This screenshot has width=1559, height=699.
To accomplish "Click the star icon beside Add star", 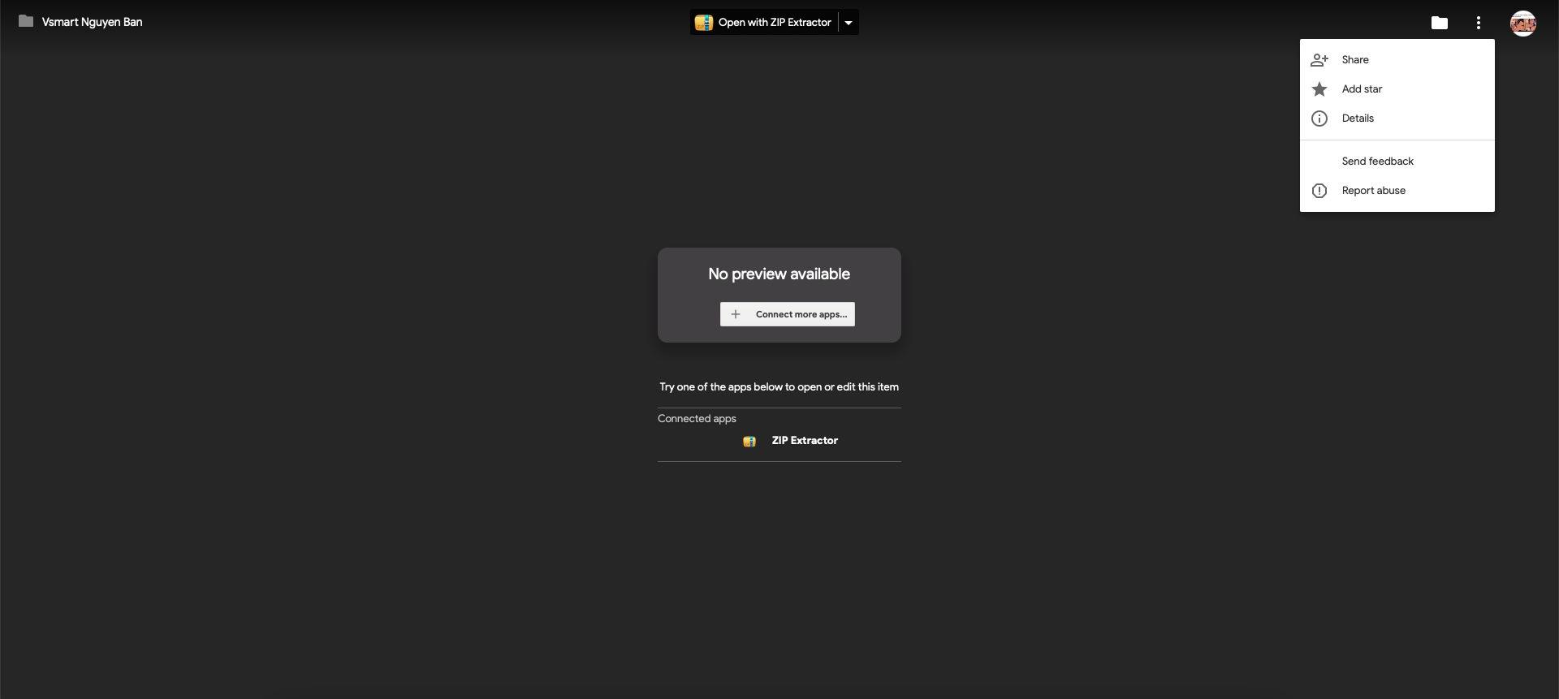I will pos(1319,89).
